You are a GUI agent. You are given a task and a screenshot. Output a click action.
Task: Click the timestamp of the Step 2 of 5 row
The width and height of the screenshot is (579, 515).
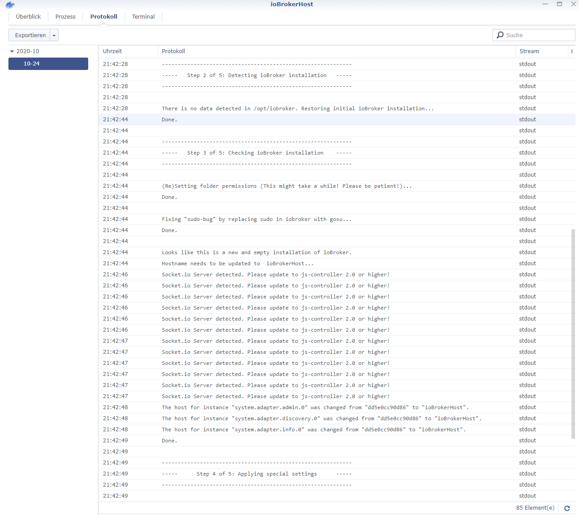pos(115,75)
